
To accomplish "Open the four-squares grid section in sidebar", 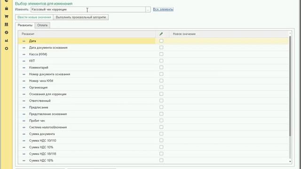I will coord(6,24).
